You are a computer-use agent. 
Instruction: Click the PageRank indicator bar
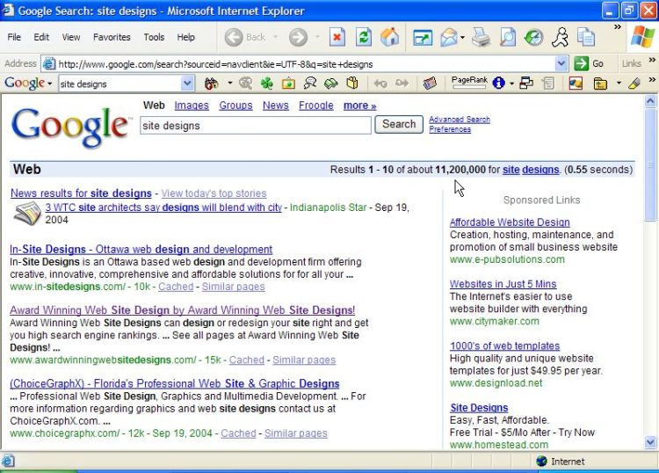point(469,83)
